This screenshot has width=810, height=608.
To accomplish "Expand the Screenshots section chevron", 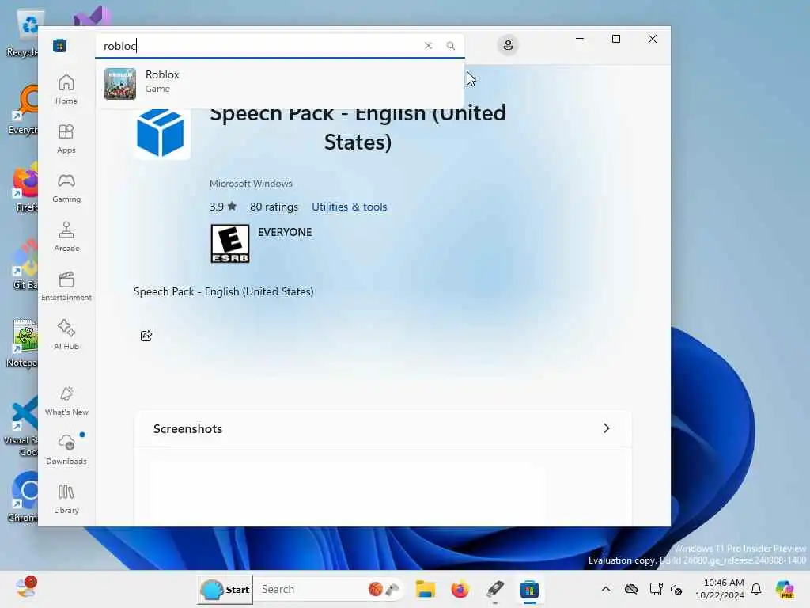I will pos(607,428).
